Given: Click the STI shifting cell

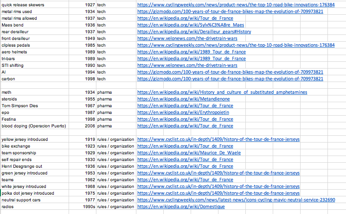Looking at the screenshot, I should pos(35,65).
